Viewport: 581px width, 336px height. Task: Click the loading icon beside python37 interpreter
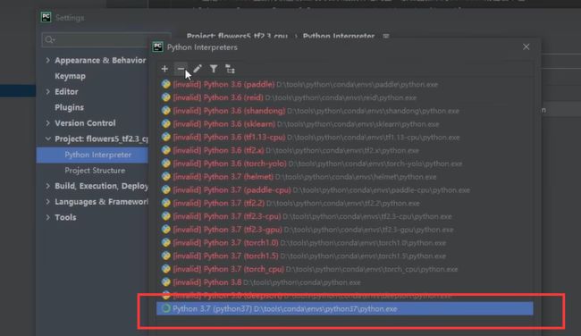tap(165, 308)
